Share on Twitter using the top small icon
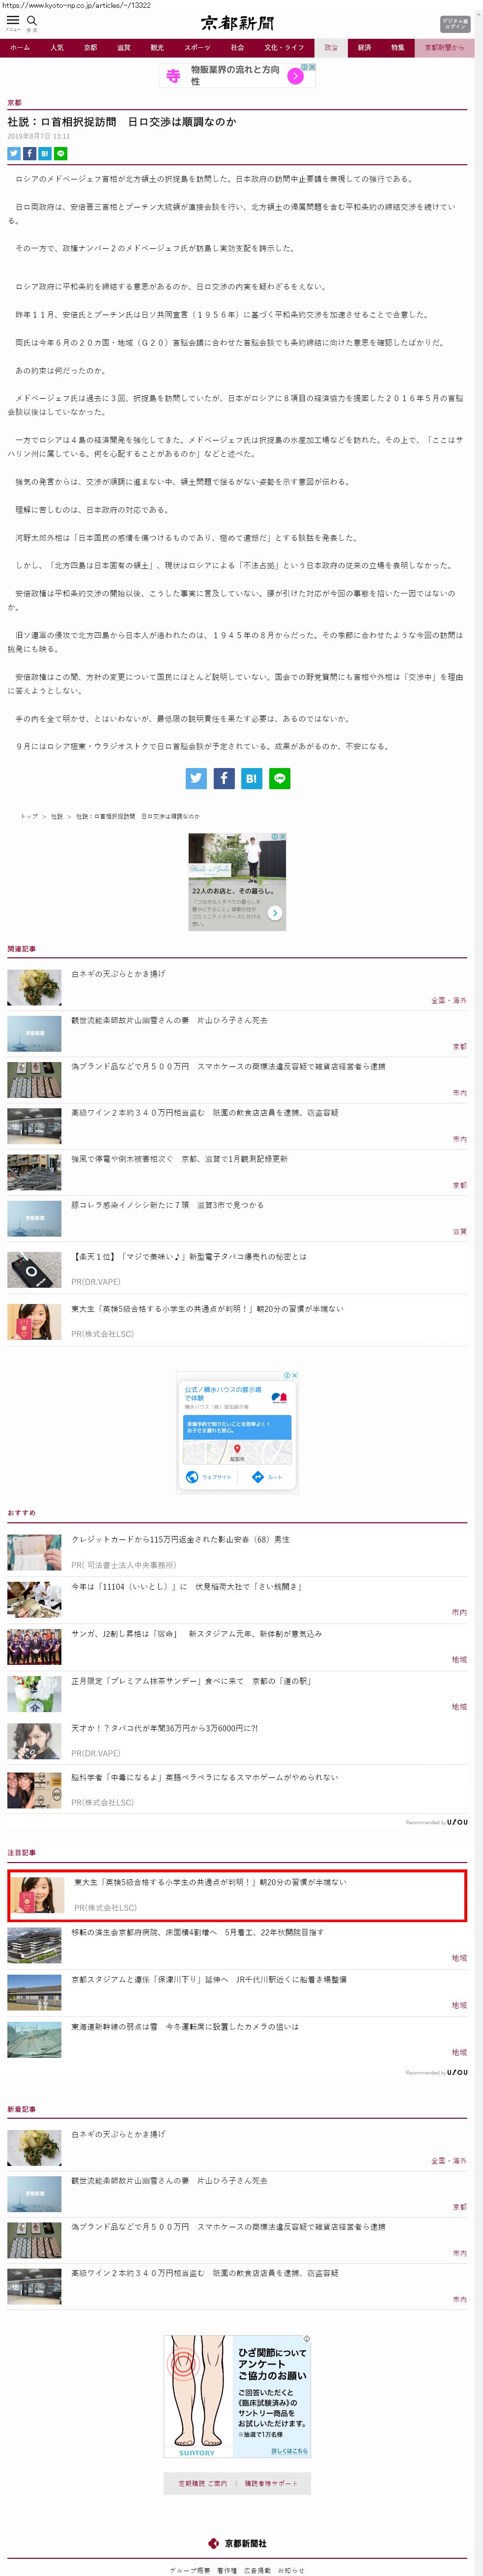Screen dimensions: 483x2576 pyautogui.click(x=14, y=153)
